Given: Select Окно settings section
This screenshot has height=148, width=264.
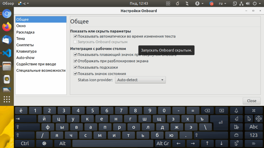Looking at the screenshot, I should click(41, 26).
